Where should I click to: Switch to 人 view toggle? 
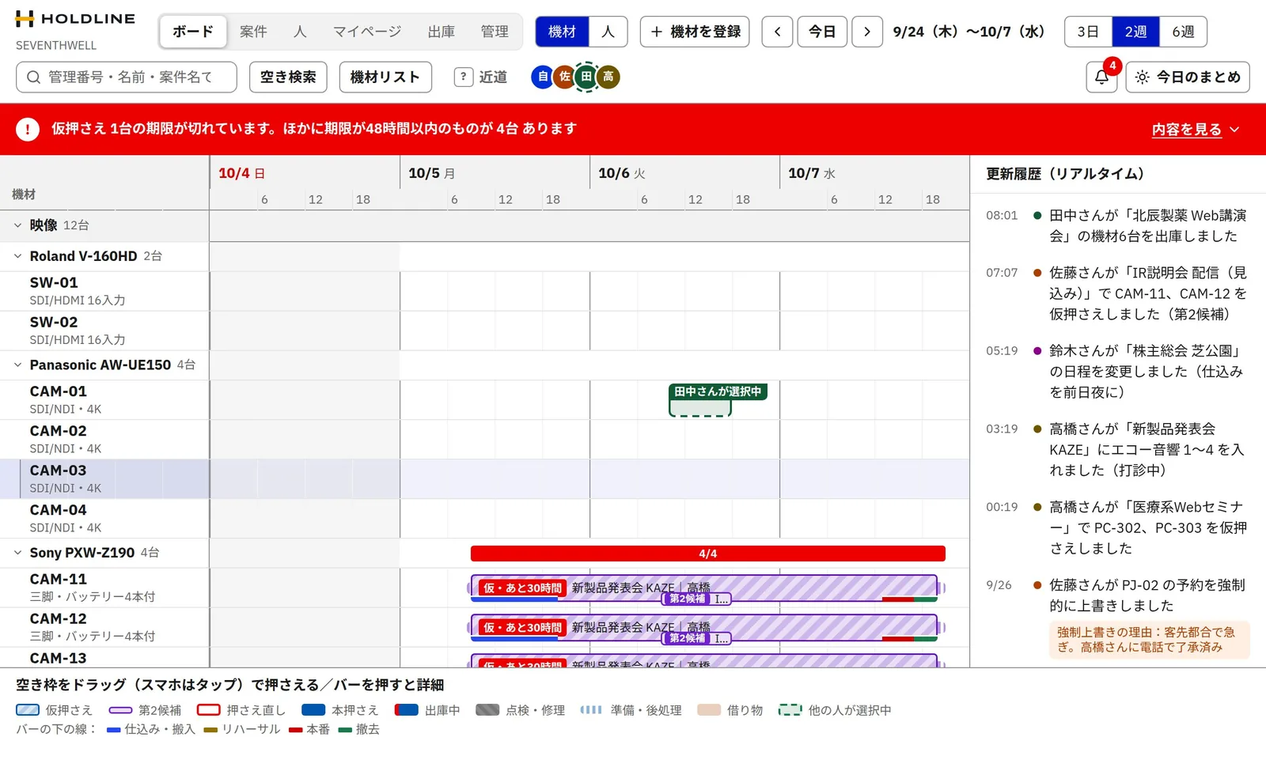608,32
